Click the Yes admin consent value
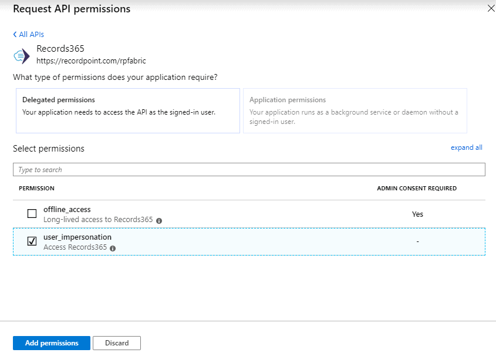The width and height of the screenshot is (496, 356). pos(417,214)
